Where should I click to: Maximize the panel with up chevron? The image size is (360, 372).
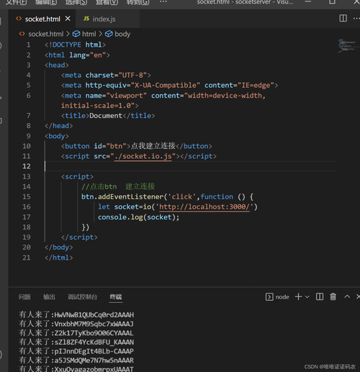point(347,296)
